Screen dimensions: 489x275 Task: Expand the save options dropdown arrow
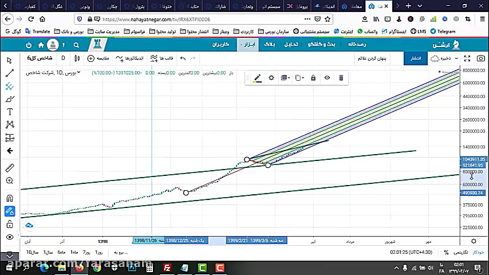456,58
